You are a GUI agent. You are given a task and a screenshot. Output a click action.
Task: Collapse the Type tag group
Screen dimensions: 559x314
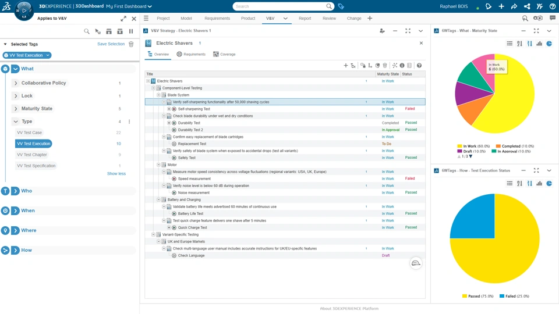tap(16, 122)
